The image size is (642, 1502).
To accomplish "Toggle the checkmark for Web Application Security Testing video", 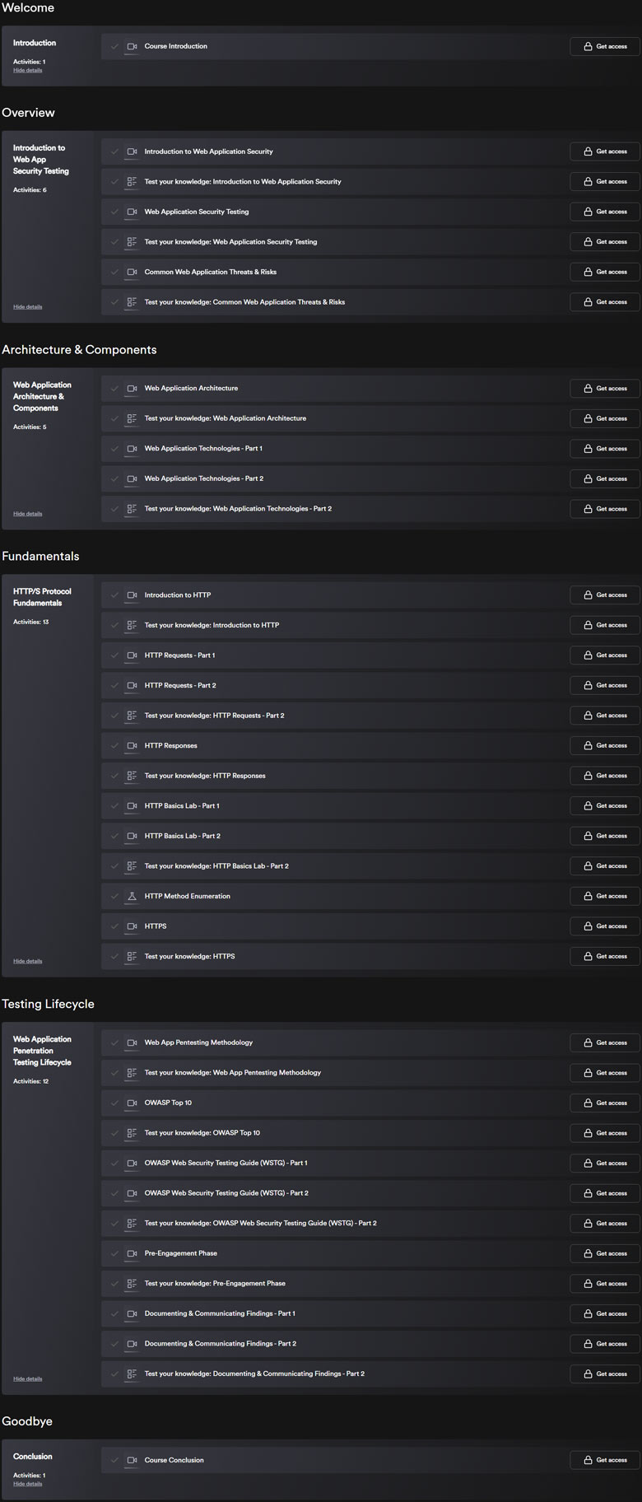I will 114,212.
